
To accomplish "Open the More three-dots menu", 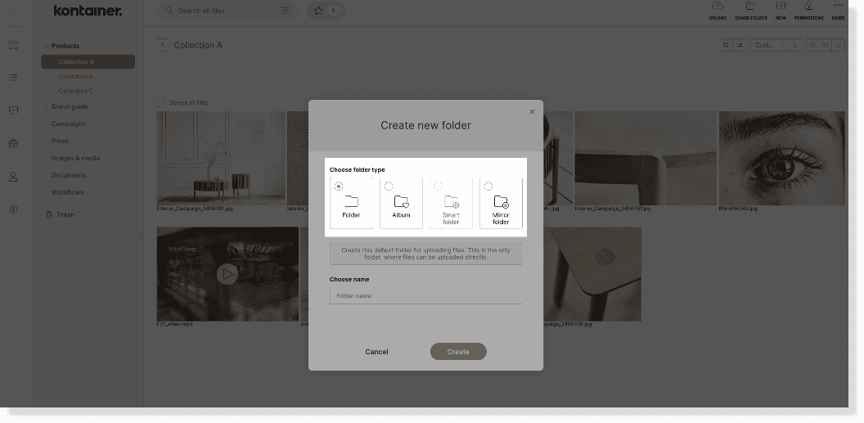I will (838, 5).
